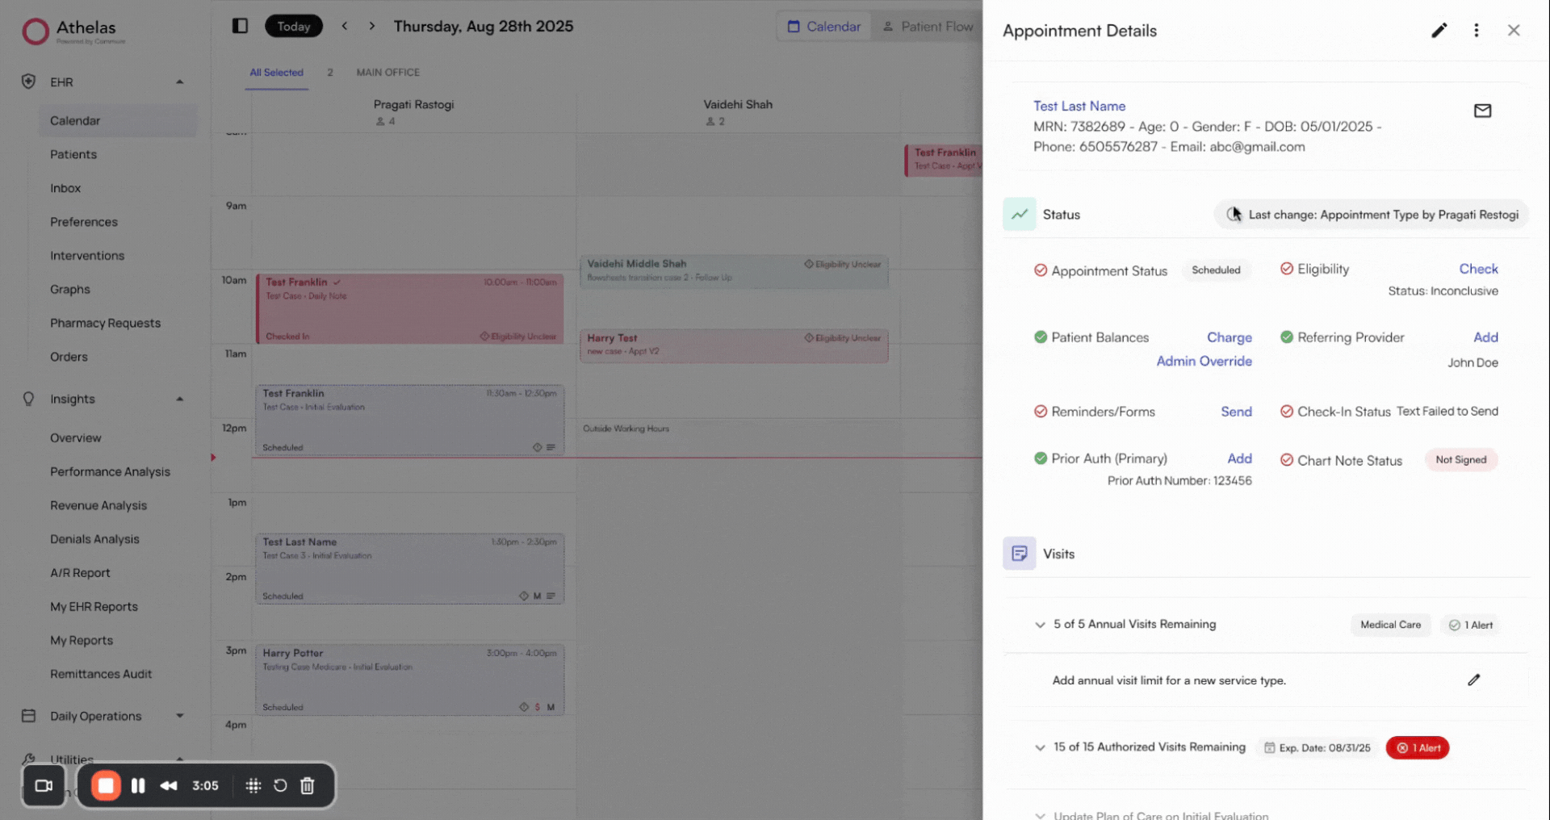Click the EHR shield icon
The height and width of the screenshot is (820, 1550).
[28, 82]
